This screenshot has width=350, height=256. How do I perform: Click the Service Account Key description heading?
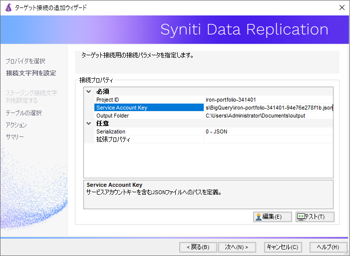(114, 185)
